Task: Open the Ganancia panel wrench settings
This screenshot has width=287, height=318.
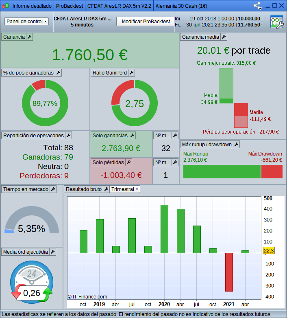Action: click(30, 37)
